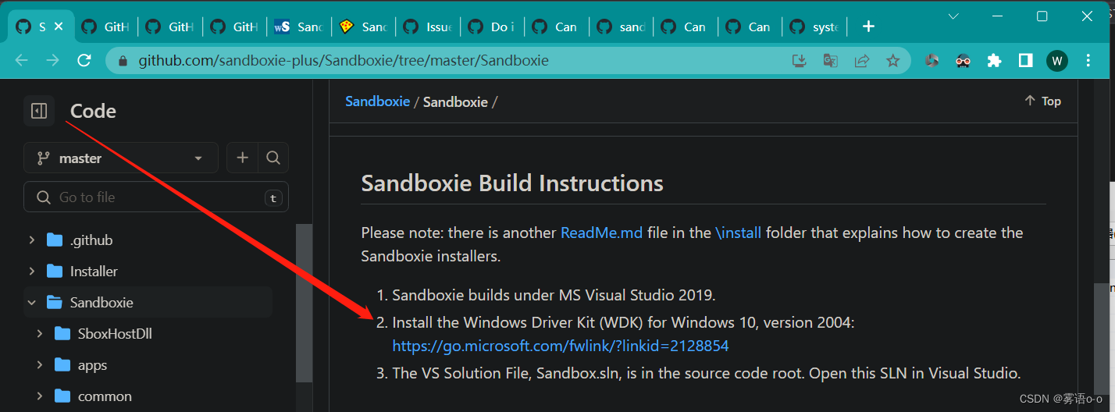1115x412 pixels.
Task: Open the go.microsoft.com WDK download link
Action: (x=560, y=346)
